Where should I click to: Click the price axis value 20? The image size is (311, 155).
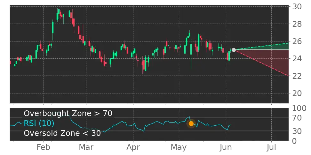[297, 93]
